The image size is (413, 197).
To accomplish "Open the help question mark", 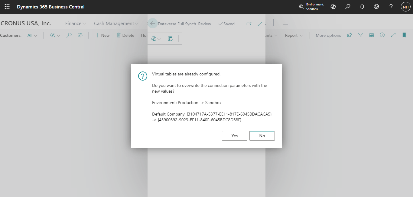I will tap(391, 7).
